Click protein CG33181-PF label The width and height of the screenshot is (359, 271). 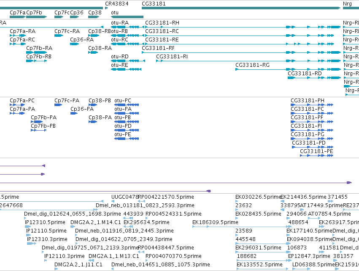pyautogui.click(x=307, y=118)
